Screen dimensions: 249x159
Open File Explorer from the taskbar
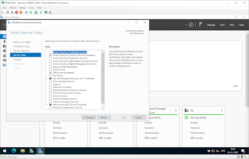[x=23, y=151]
